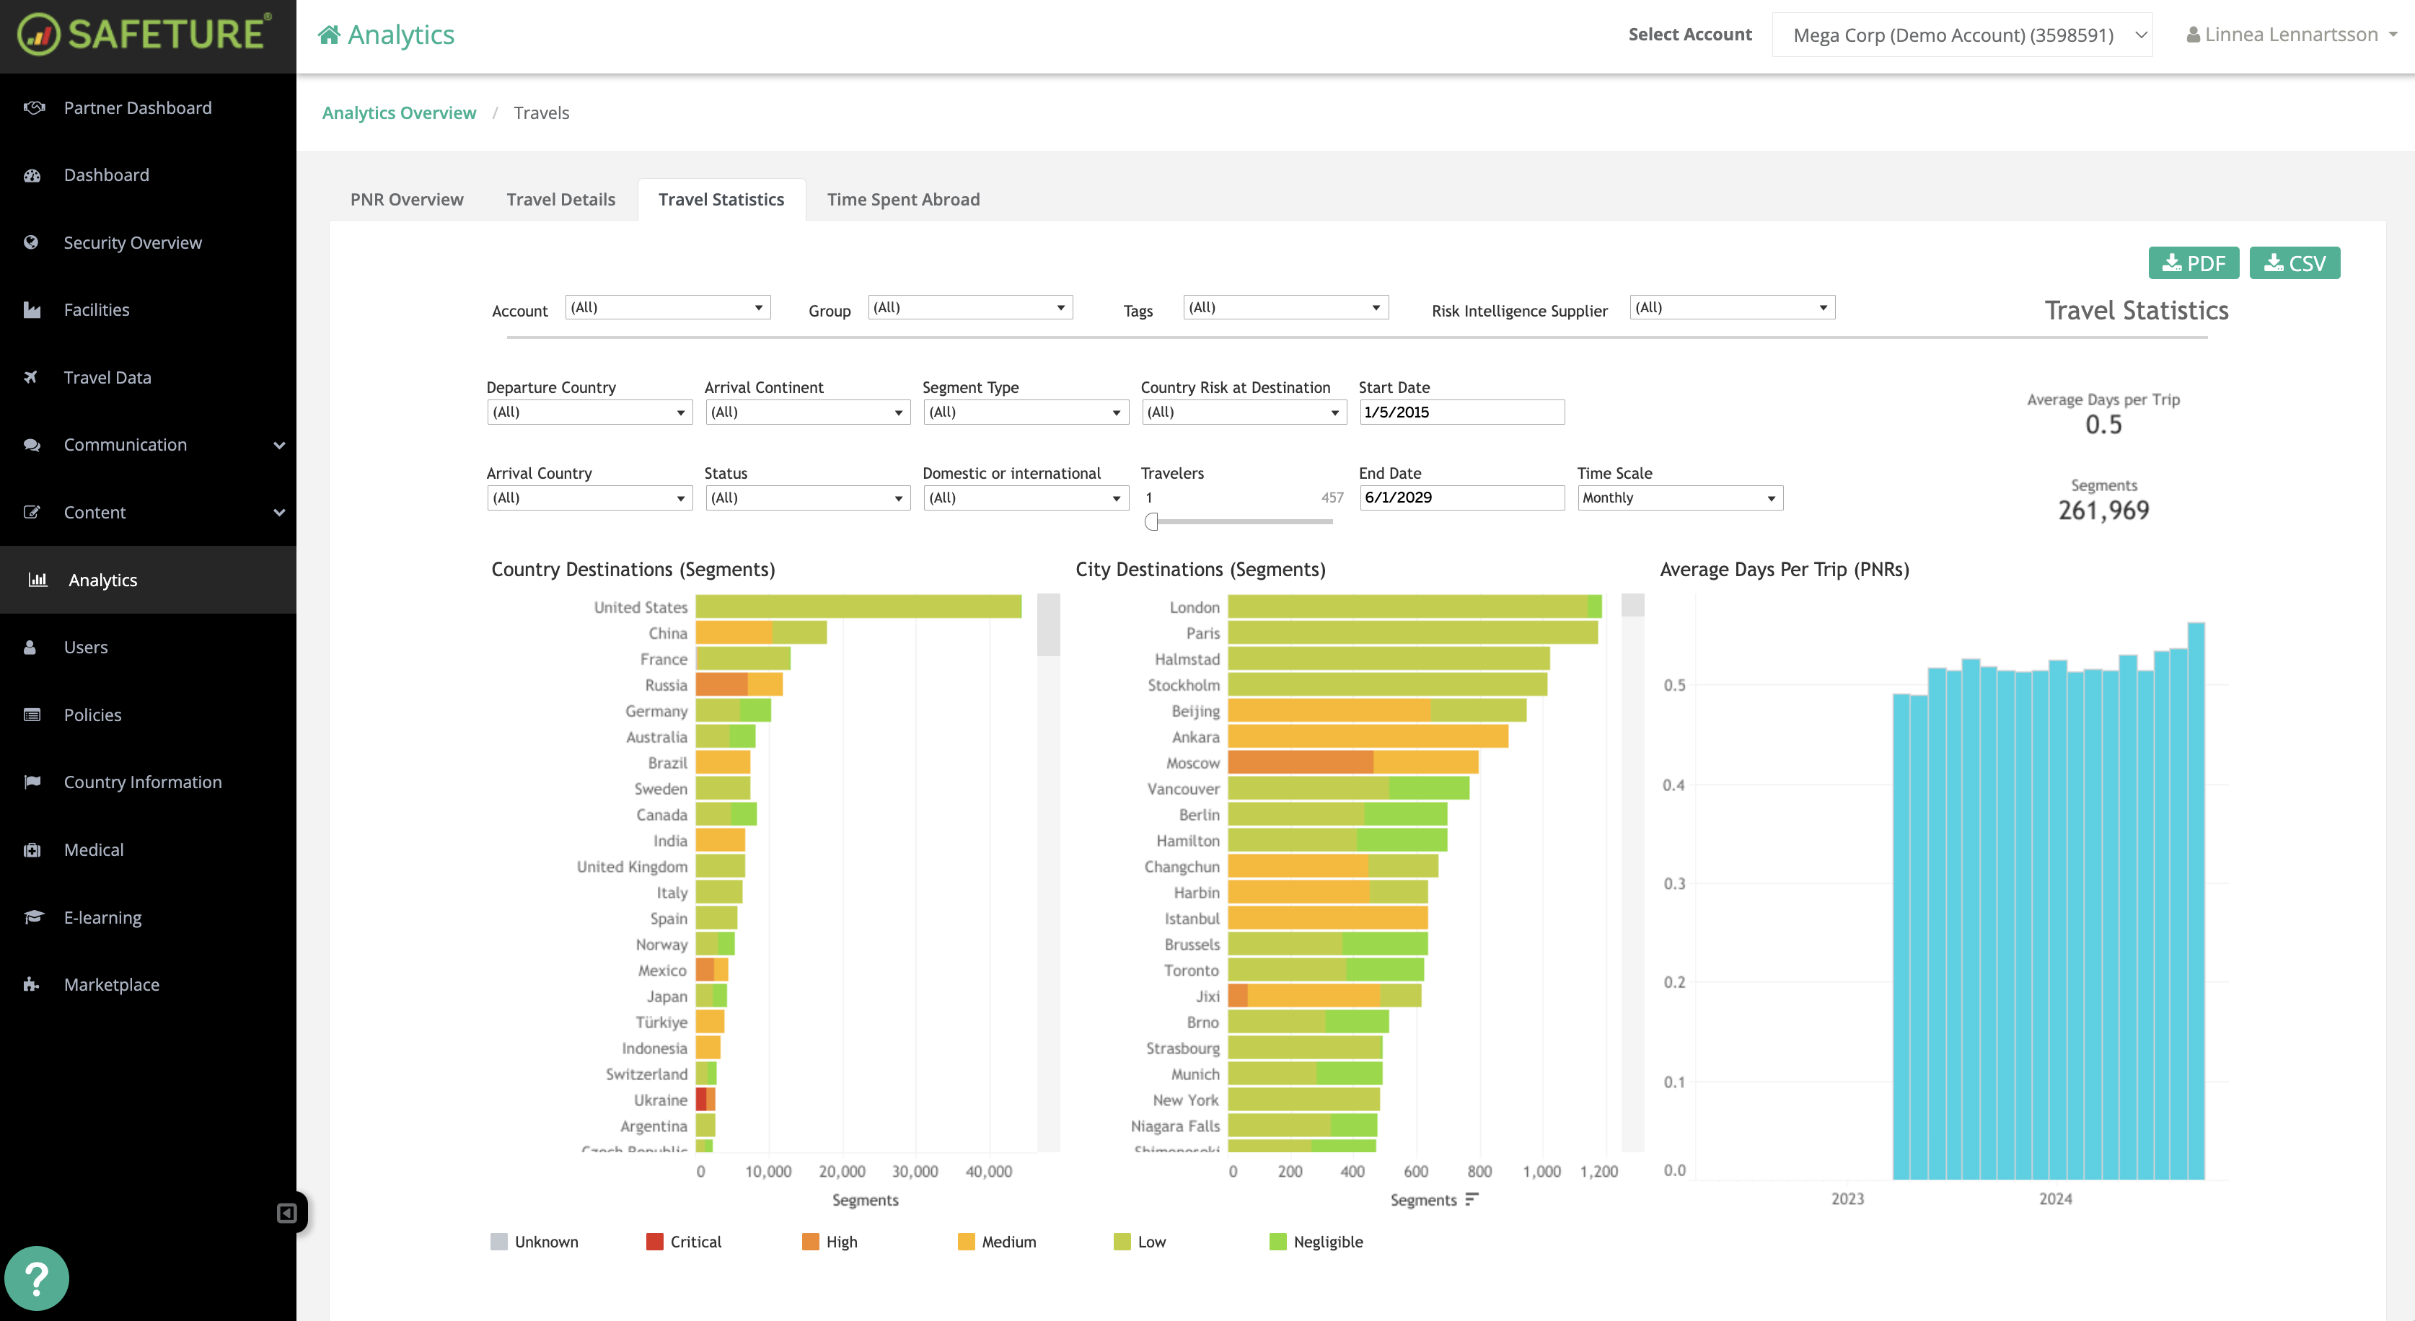This screenshot has height=1321, width=2415.
Task: Go to Analytics Overview breadcrumb link
Action: coord(400,112)
